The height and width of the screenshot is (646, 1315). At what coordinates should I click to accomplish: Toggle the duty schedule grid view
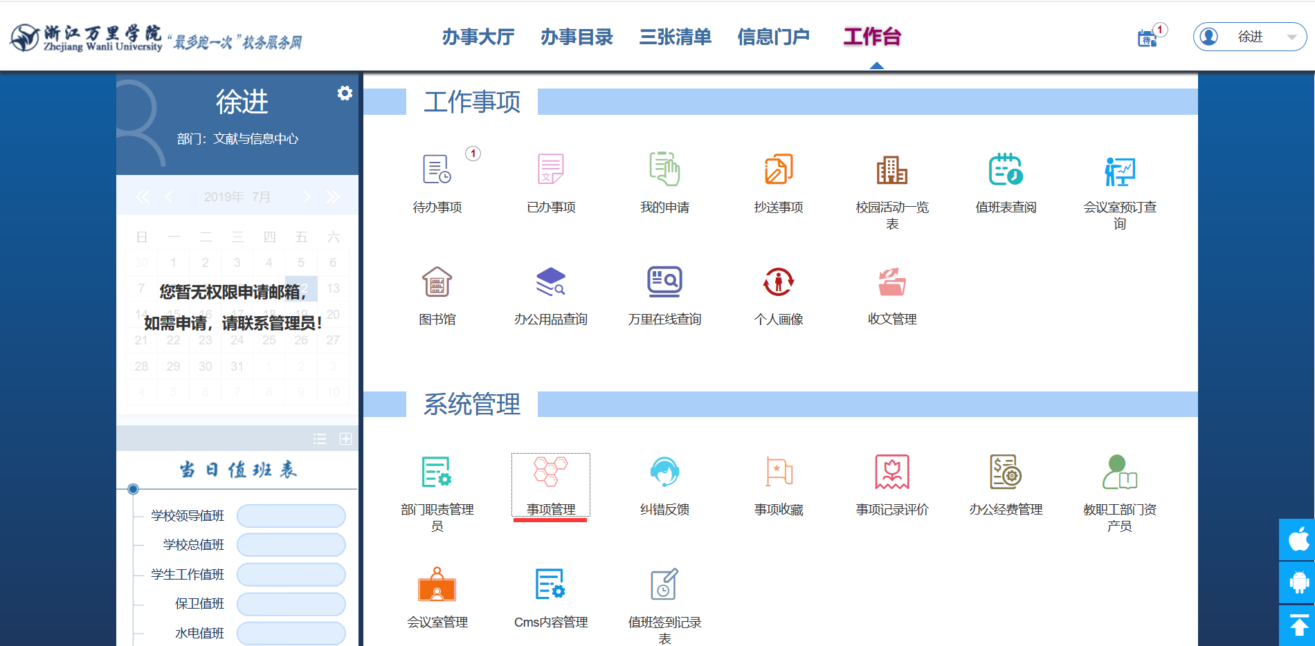(x=346, y=439)
